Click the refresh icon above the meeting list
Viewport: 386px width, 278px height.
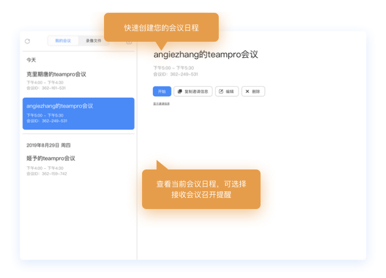(x=27, y=41)
